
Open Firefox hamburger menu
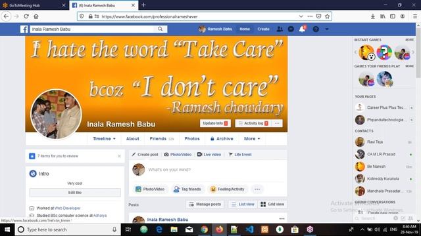click(x=415, y=16)
